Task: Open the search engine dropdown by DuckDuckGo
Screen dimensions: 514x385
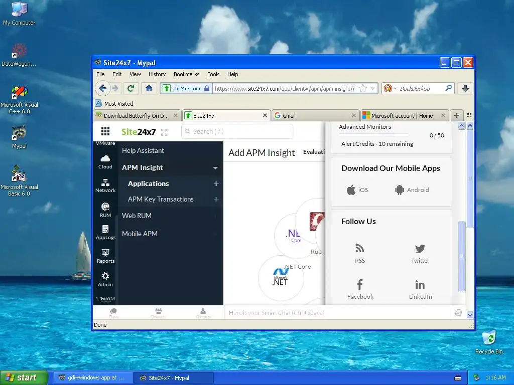Action: click(395, 88)
